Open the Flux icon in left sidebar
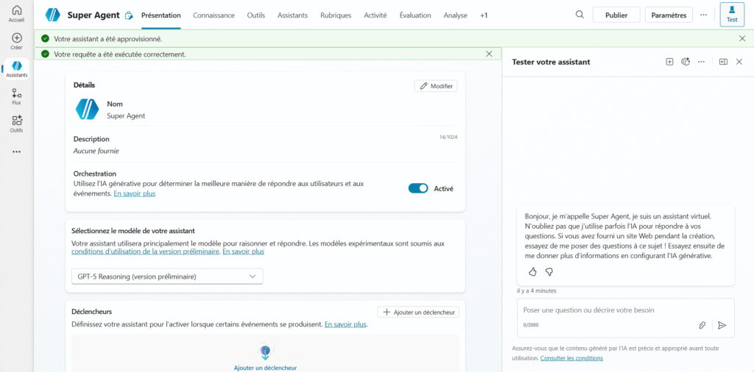Viewport: 754px width, 372px height. pyautogui.click(x=16, y=96)
